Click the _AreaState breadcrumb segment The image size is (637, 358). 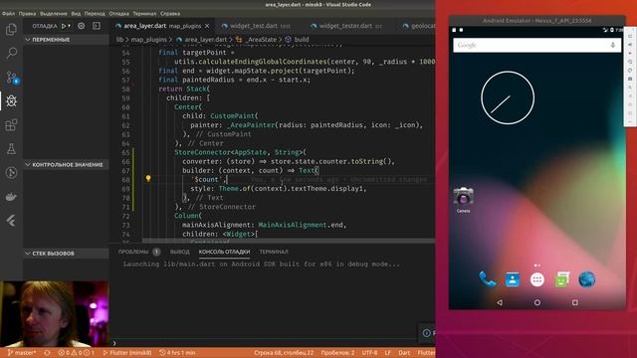(261, 40)
